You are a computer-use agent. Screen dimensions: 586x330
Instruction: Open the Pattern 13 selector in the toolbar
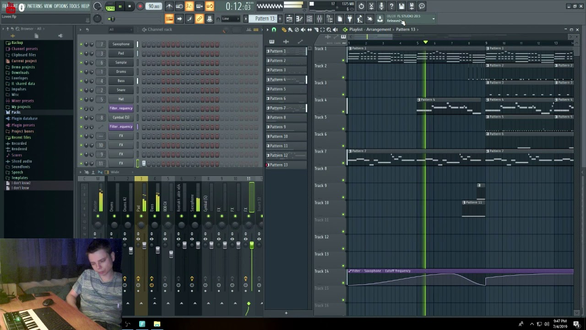click(265, 19)
